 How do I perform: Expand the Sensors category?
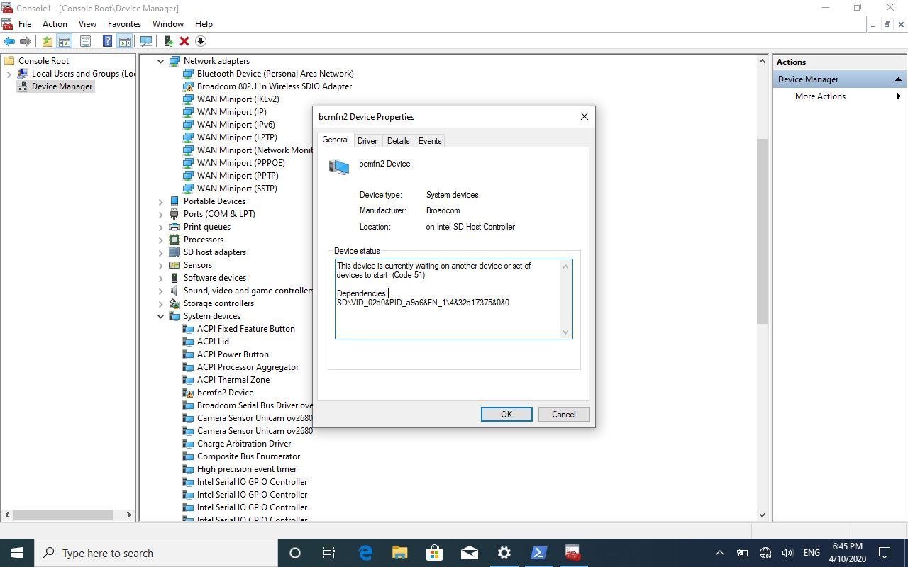161,265
